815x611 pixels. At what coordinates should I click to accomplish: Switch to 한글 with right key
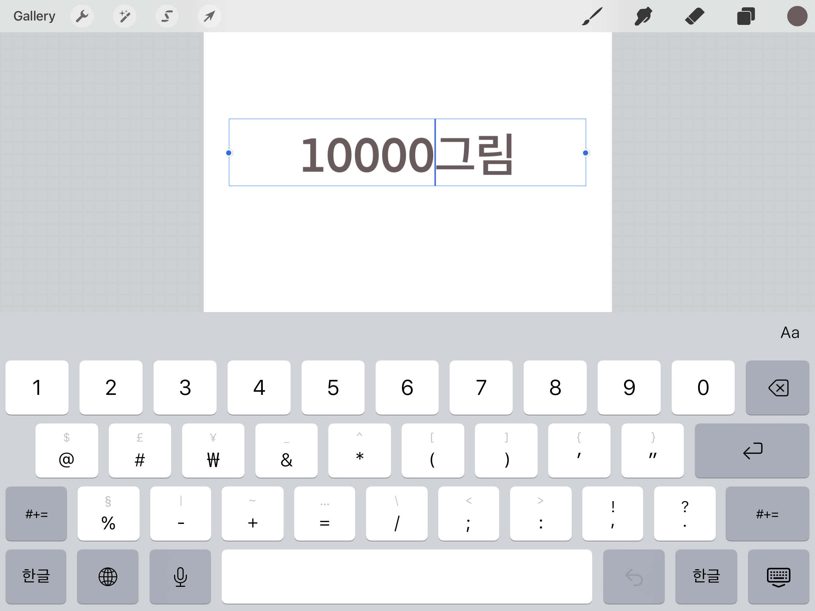click(x=706, y=577)
